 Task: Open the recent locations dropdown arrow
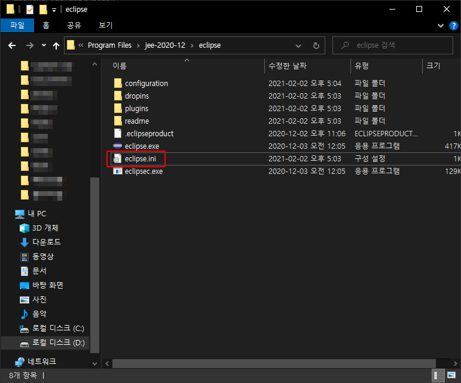pyautogui.click(x=44, y=45)
